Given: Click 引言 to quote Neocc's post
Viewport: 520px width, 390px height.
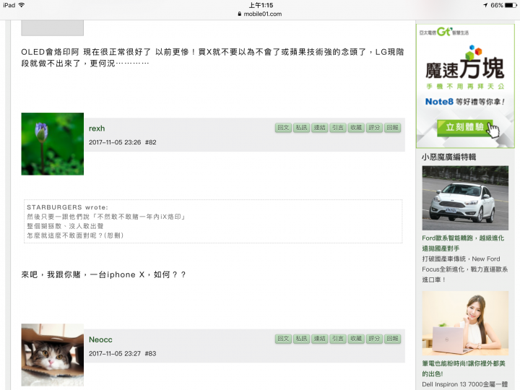Looking at the screenshot, I should coord(338,339).
